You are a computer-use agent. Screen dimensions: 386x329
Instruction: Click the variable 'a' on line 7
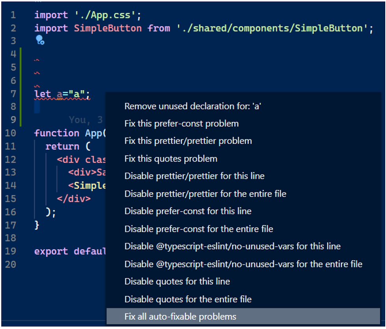pyautogui.click(x=59, y=94)
